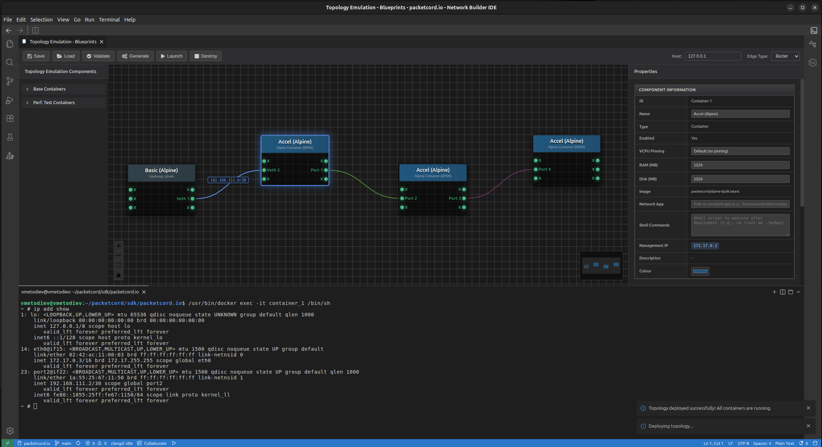This screenshot has width=822, height=447.
Task: Open the Testing flask icon
Action: click(10, 137)
